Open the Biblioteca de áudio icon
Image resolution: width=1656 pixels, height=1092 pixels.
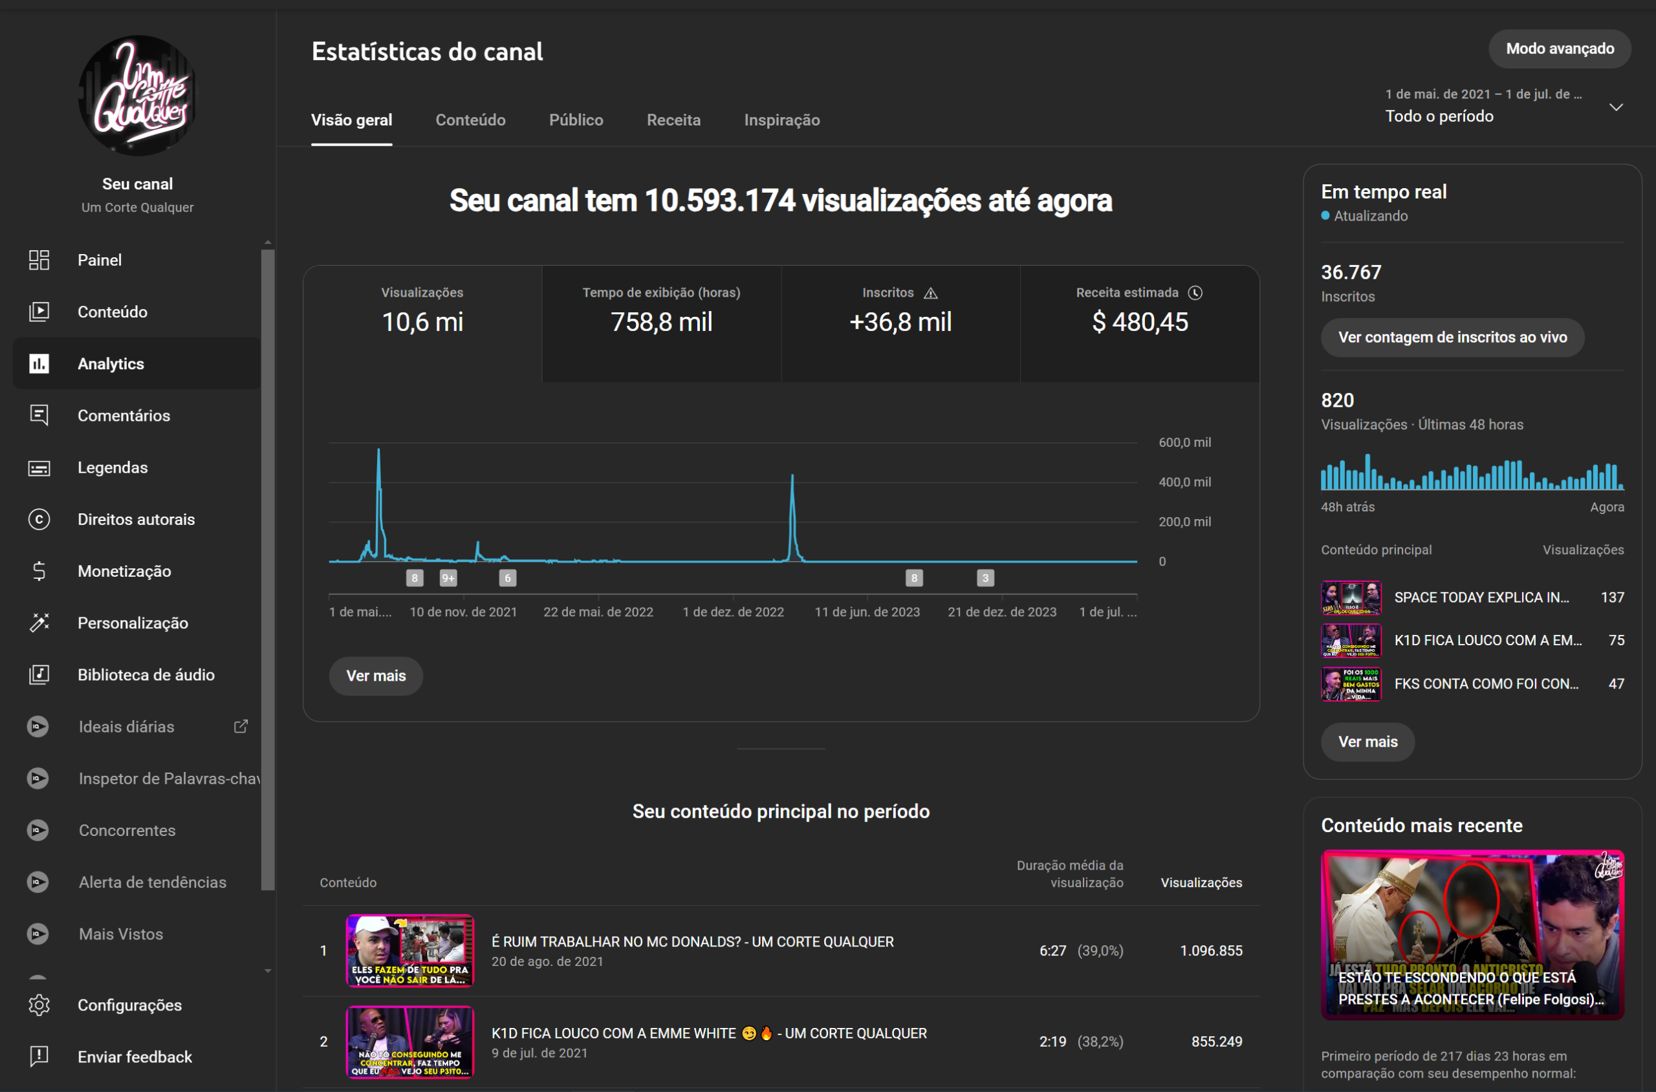tap(39, 674)
